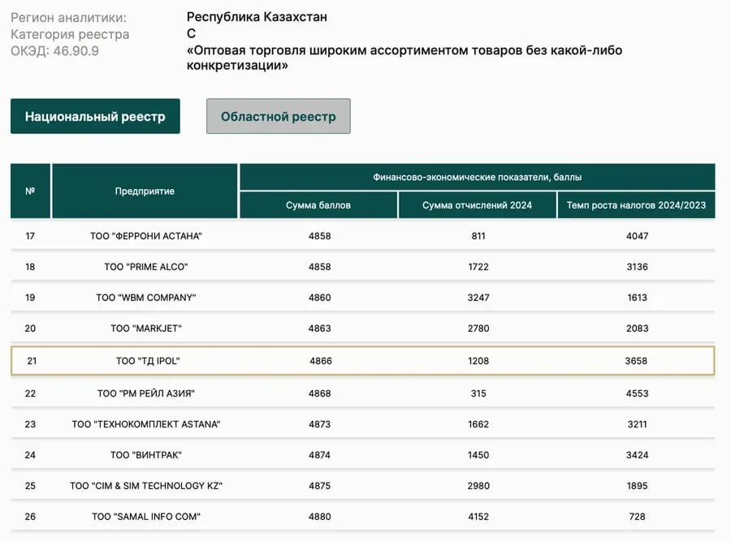Image resolution: width=731 pixels, height=541 pixels.
Task: Click tax growth value 3136
Action: (638, 267)
